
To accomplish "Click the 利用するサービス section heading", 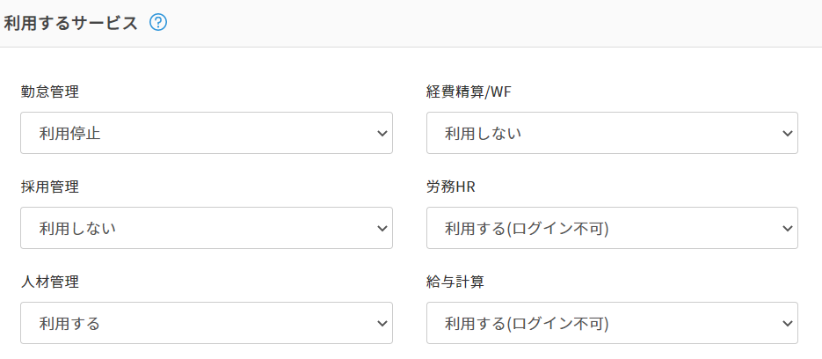I will tap(71, 23).
